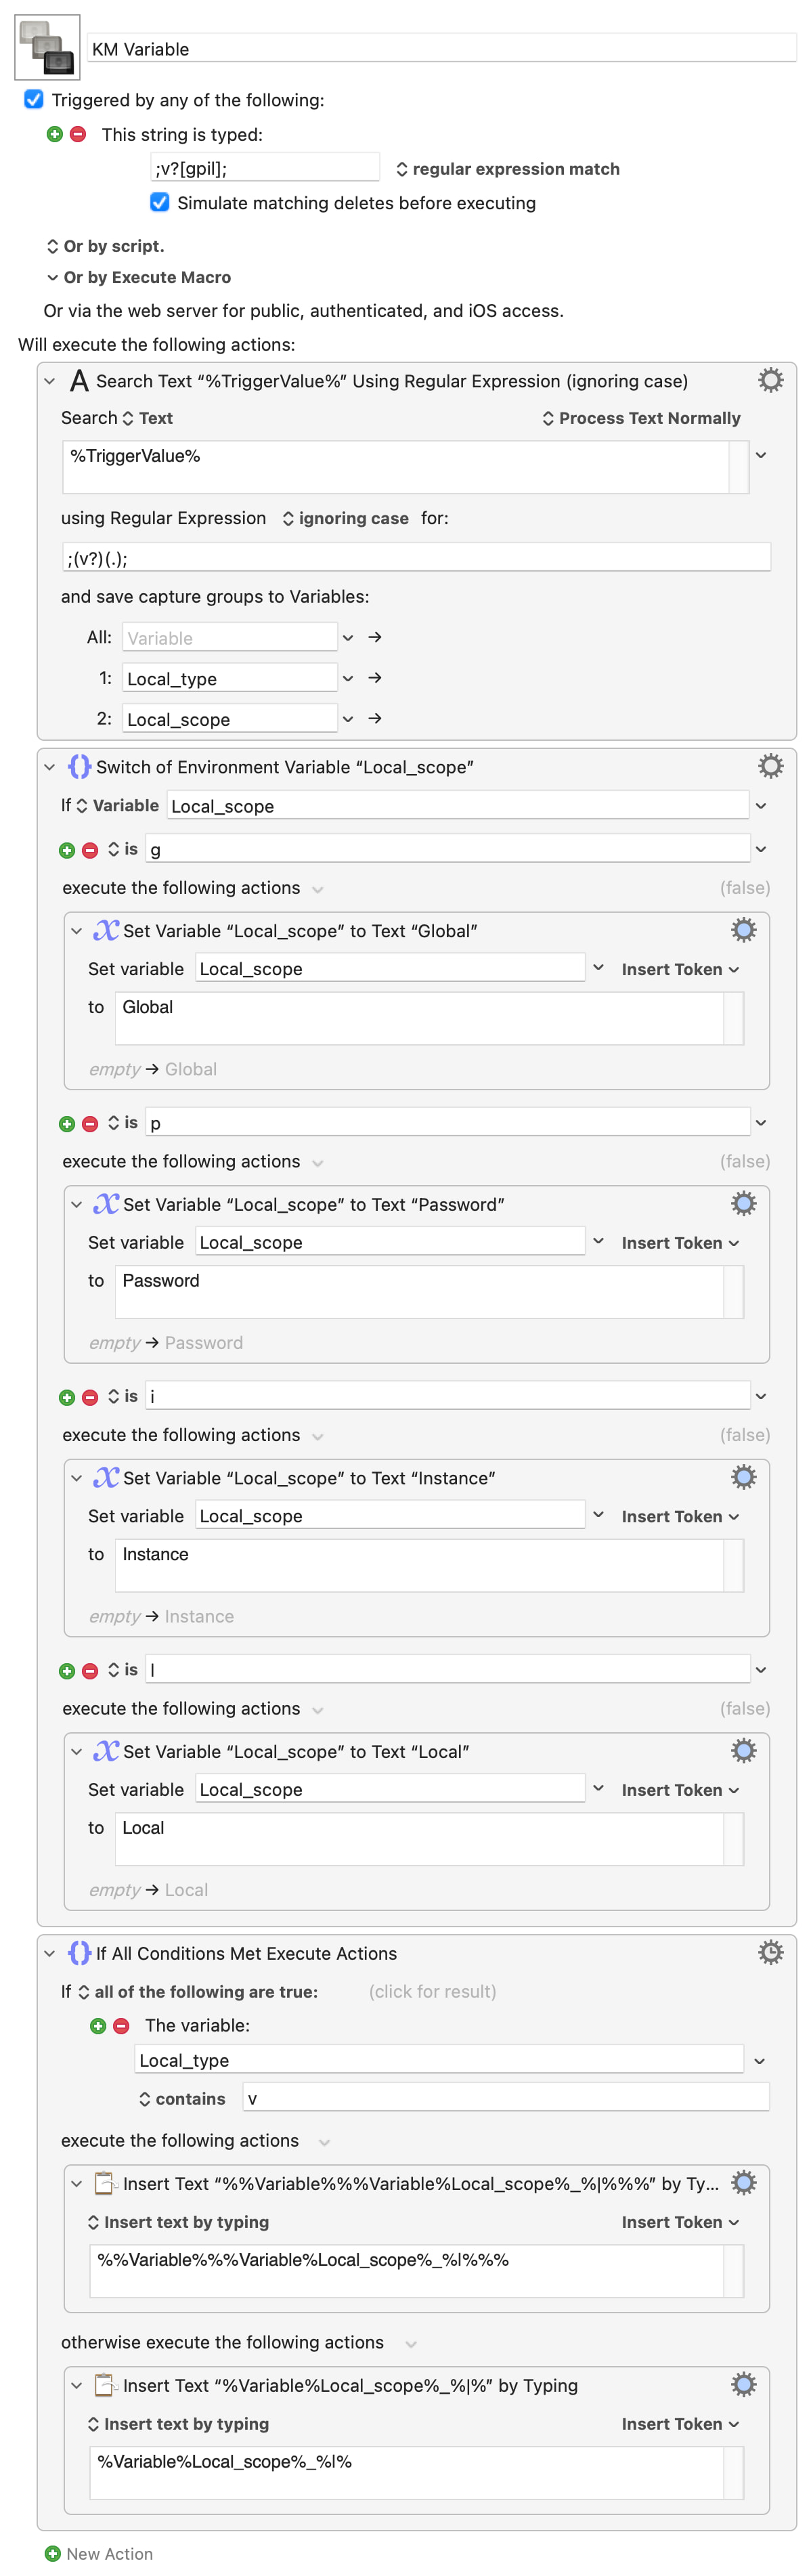The image size is (811, 2576).
Task: Change the 'ignoring case' option popup
Action: pos(345,518)
